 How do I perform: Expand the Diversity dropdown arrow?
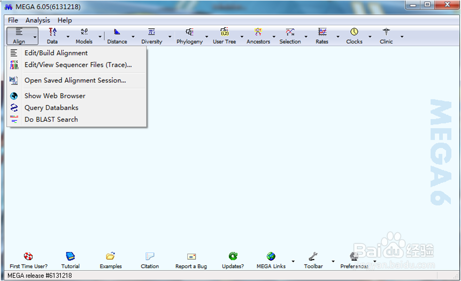click(170, 37)
